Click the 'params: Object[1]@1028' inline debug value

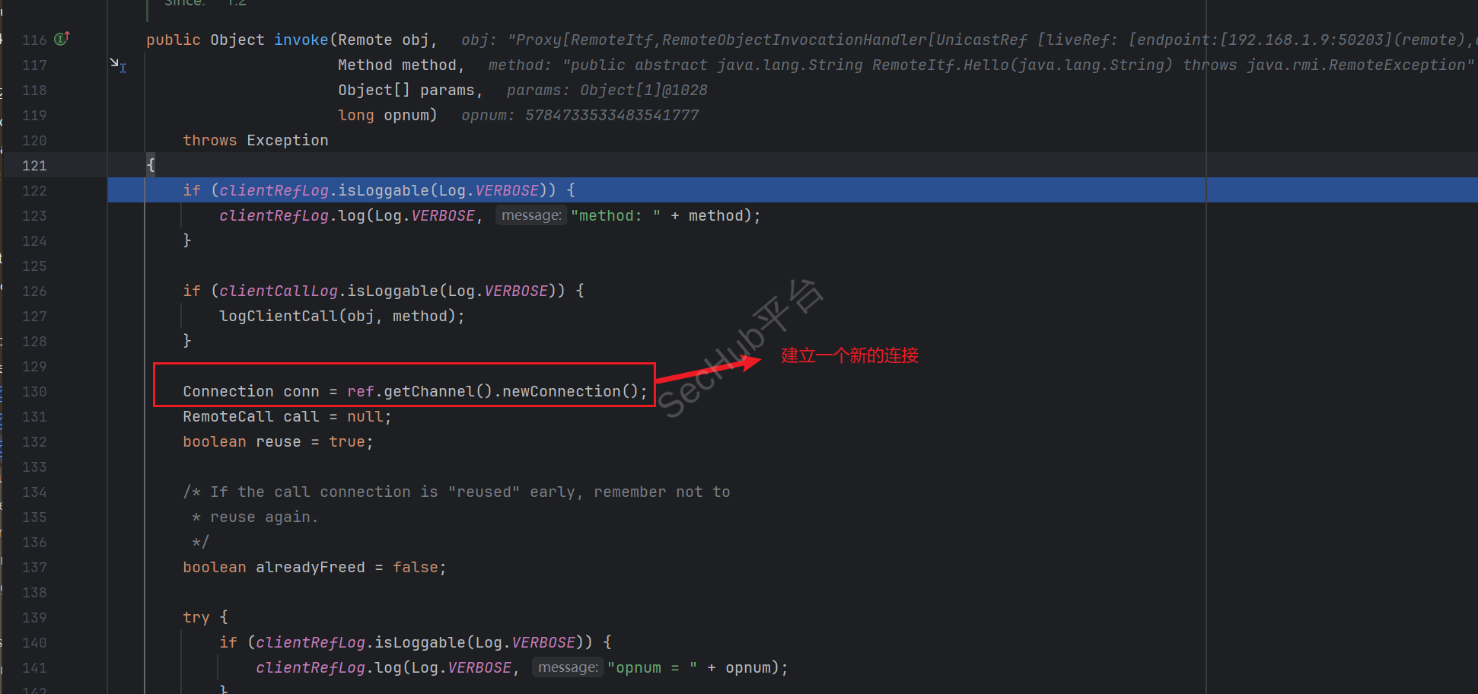(607, 90)
